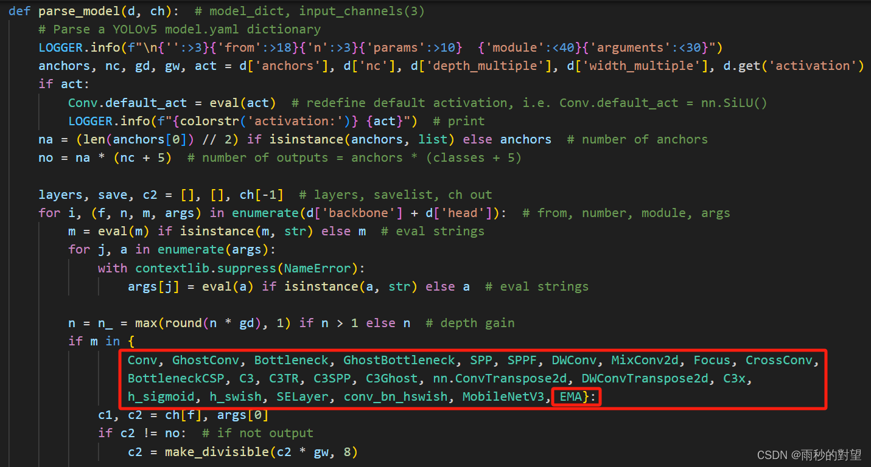
Task: Click d.get('activation') call
Action: point(794,66)
